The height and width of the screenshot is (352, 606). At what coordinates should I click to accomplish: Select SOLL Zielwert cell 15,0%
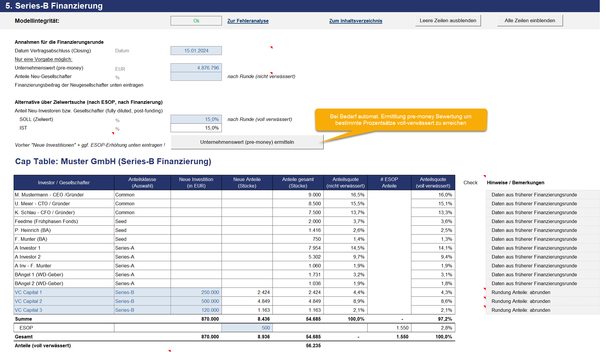196,119
